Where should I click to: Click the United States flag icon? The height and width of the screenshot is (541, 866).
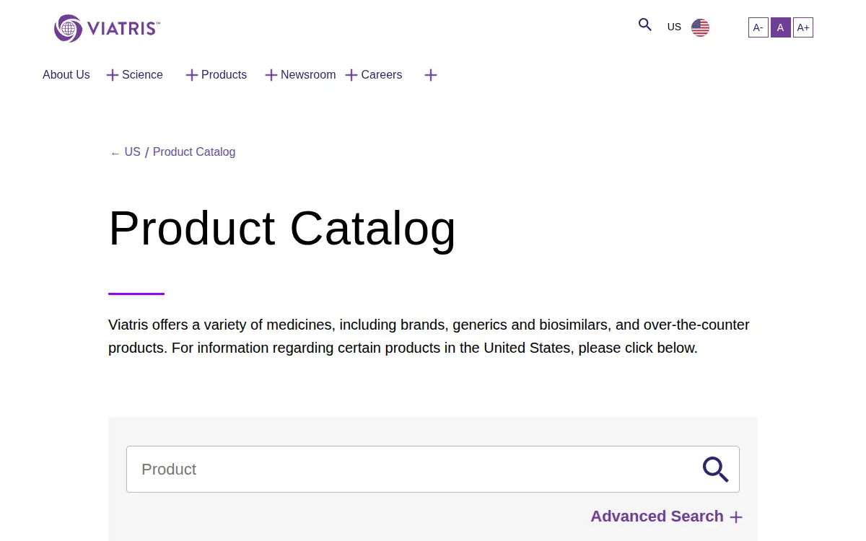tap(700, 27)
